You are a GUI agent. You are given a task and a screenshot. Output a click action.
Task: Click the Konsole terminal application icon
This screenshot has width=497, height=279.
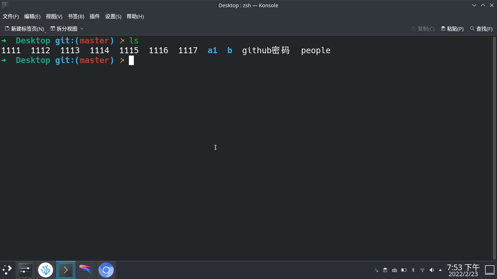click(65, 270)
